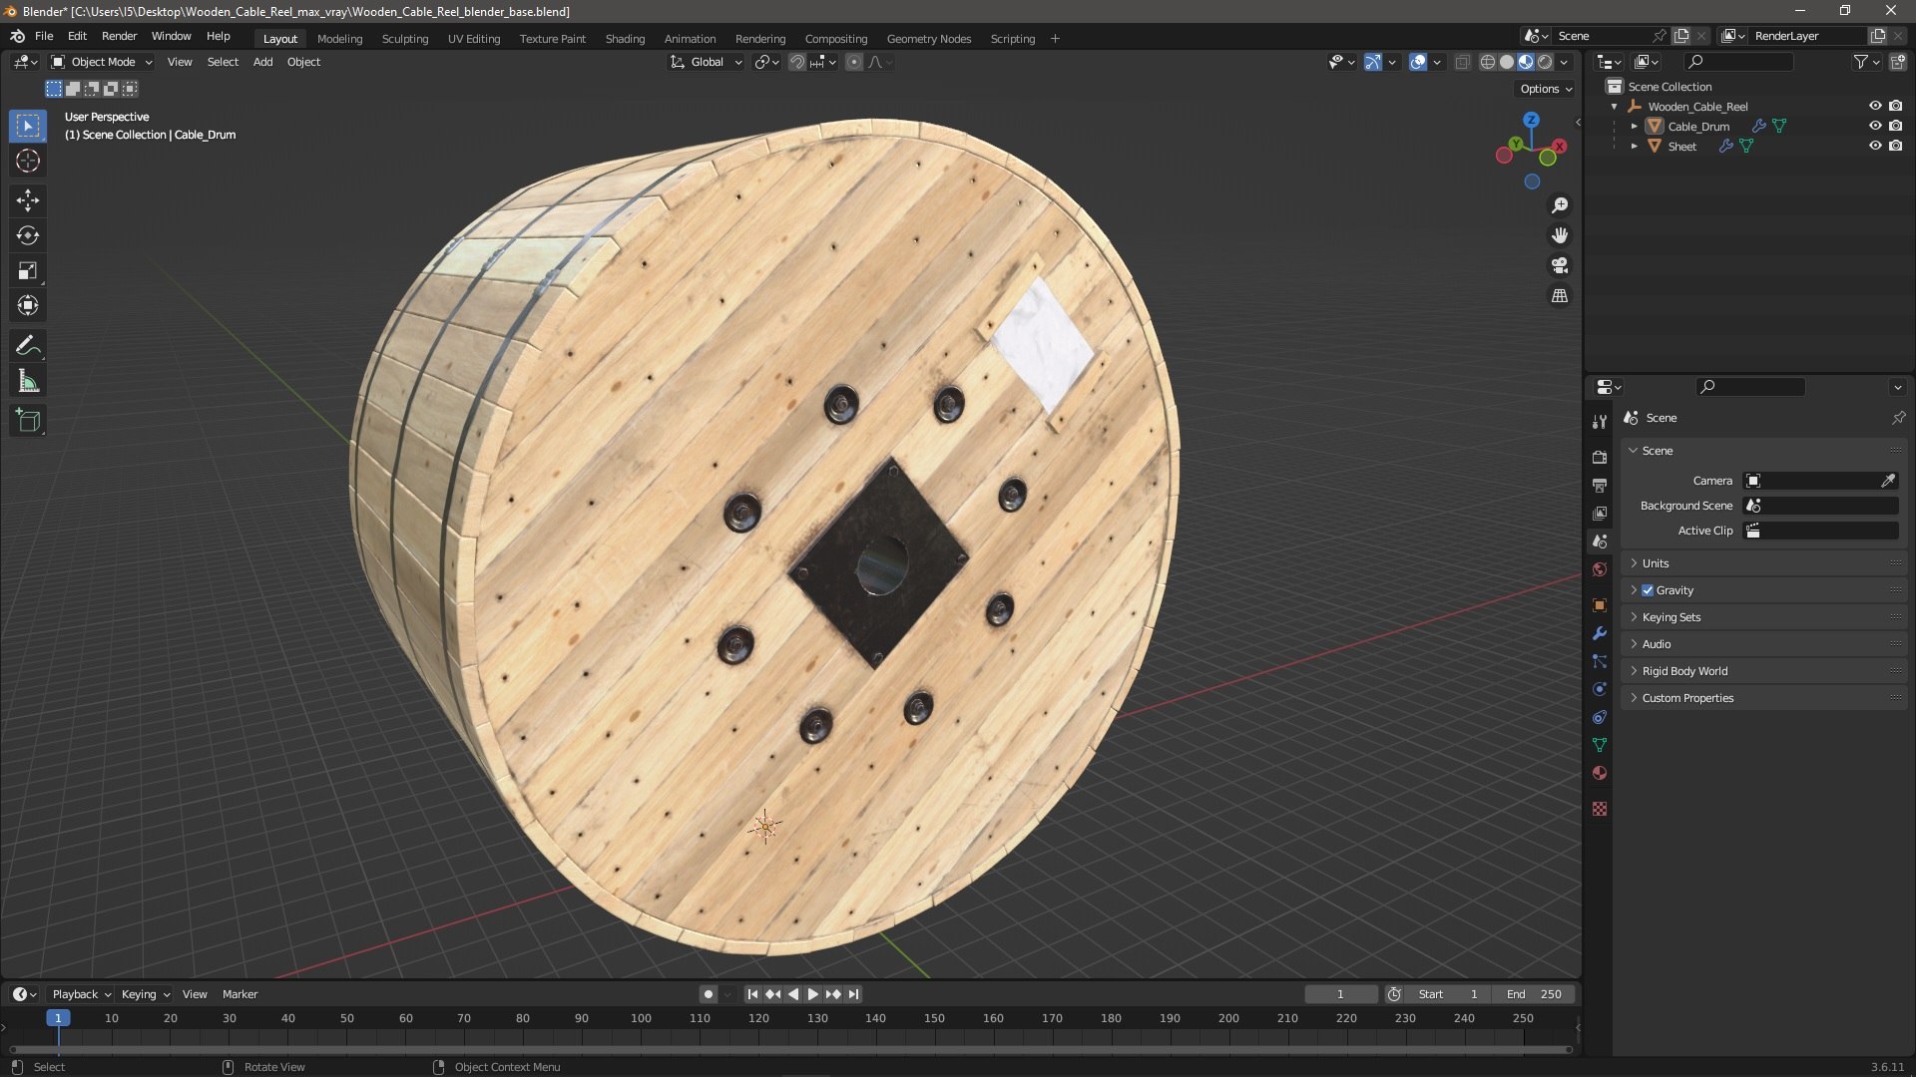Open the Material properties tab

coord(1600,773)
